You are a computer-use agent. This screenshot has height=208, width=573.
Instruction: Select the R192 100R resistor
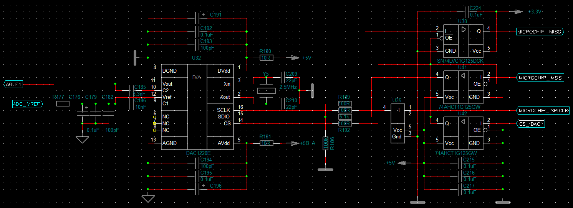point(344,123)
